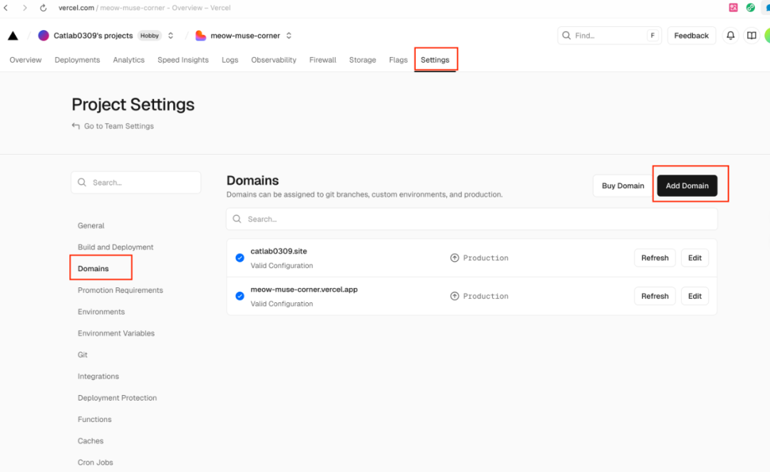Follow the Go to Team Settings link

[119, 126]
